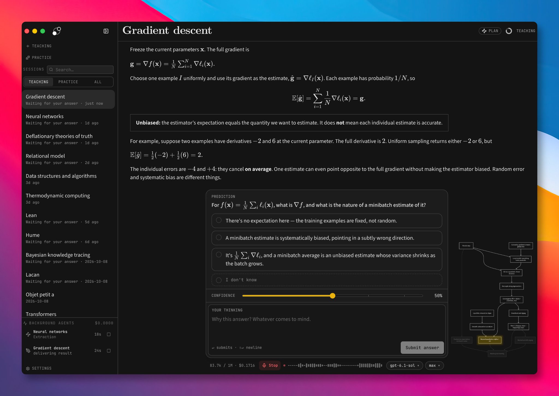Click the token usage 83.7k / 1M text

pos(221,365)
